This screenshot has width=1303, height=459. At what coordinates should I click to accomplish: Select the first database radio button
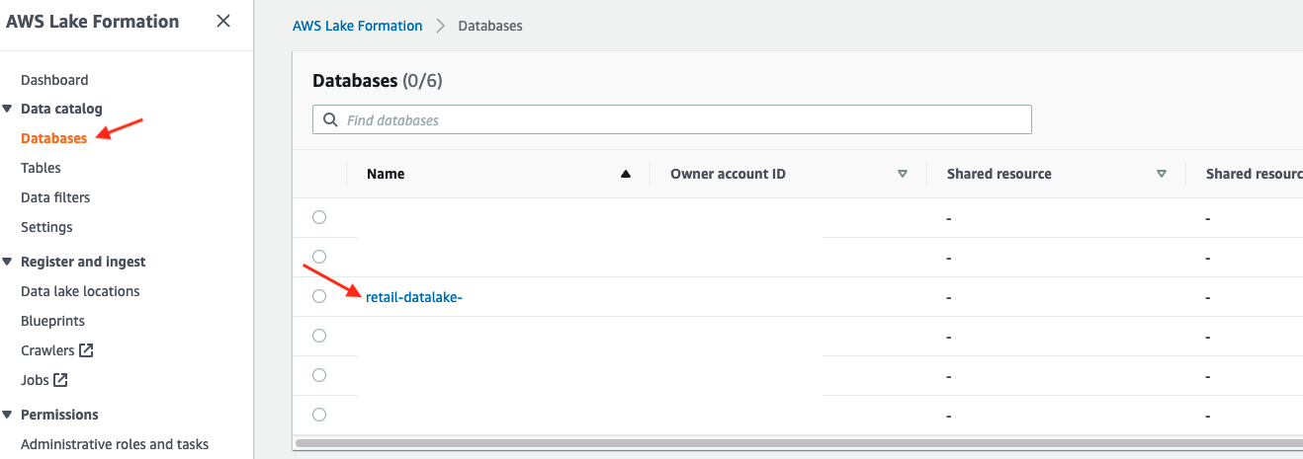pyautogui.click(x=319, y=217)
